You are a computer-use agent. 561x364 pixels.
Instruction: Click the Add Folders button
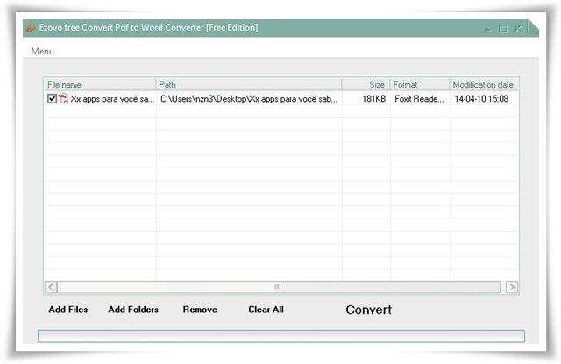pyautogui.click(x=133, y=310)
